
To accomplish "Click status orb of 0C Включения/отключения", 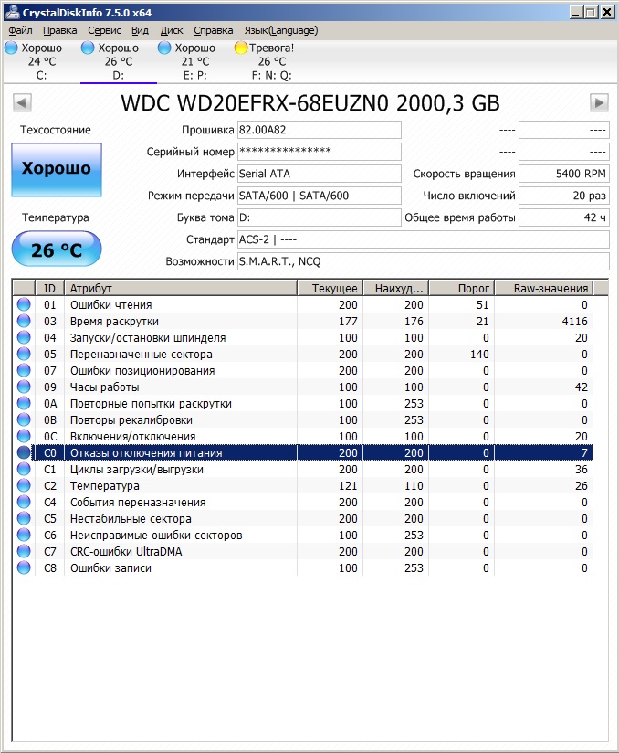I will coord(24,436).
